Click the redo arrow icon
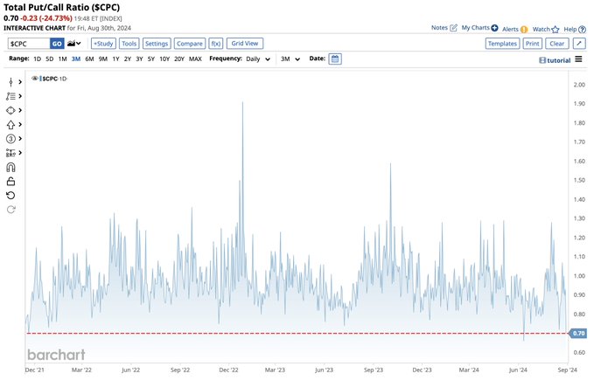Image resolution: width=594 pixels, height=380 pixels. [10, 210]
